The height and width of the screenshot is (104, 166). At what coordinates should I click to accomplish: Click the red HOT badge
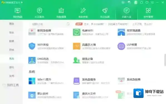pyautogui.click(x=79, y=24)
